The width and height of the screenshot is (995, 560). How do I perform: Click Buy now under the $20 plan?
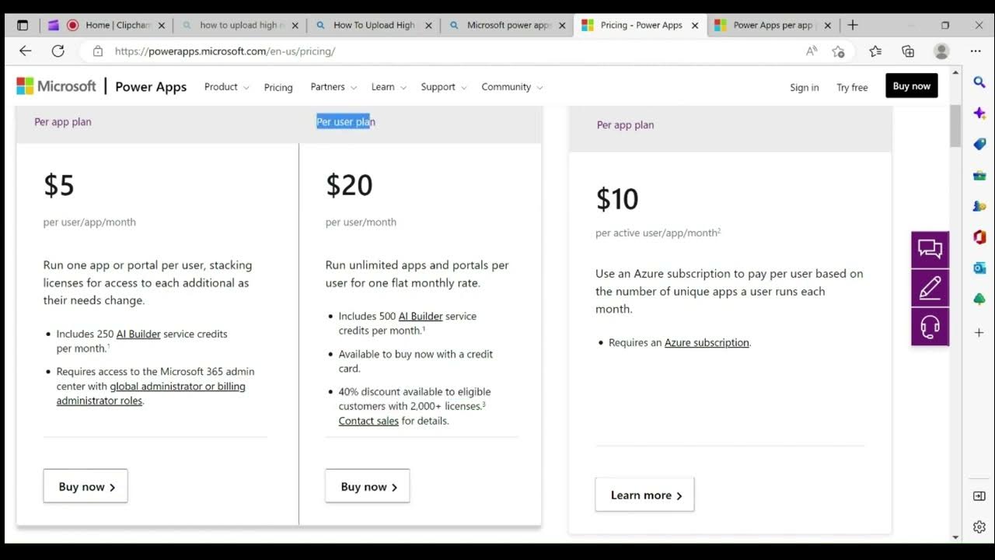pos(368,487)
